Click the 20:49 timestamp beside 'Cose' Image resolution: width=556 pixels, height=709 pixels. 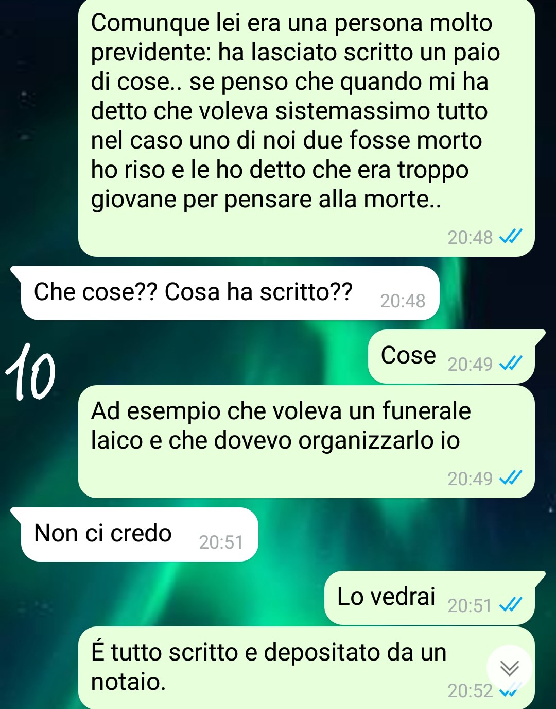(x=470, y=365)
